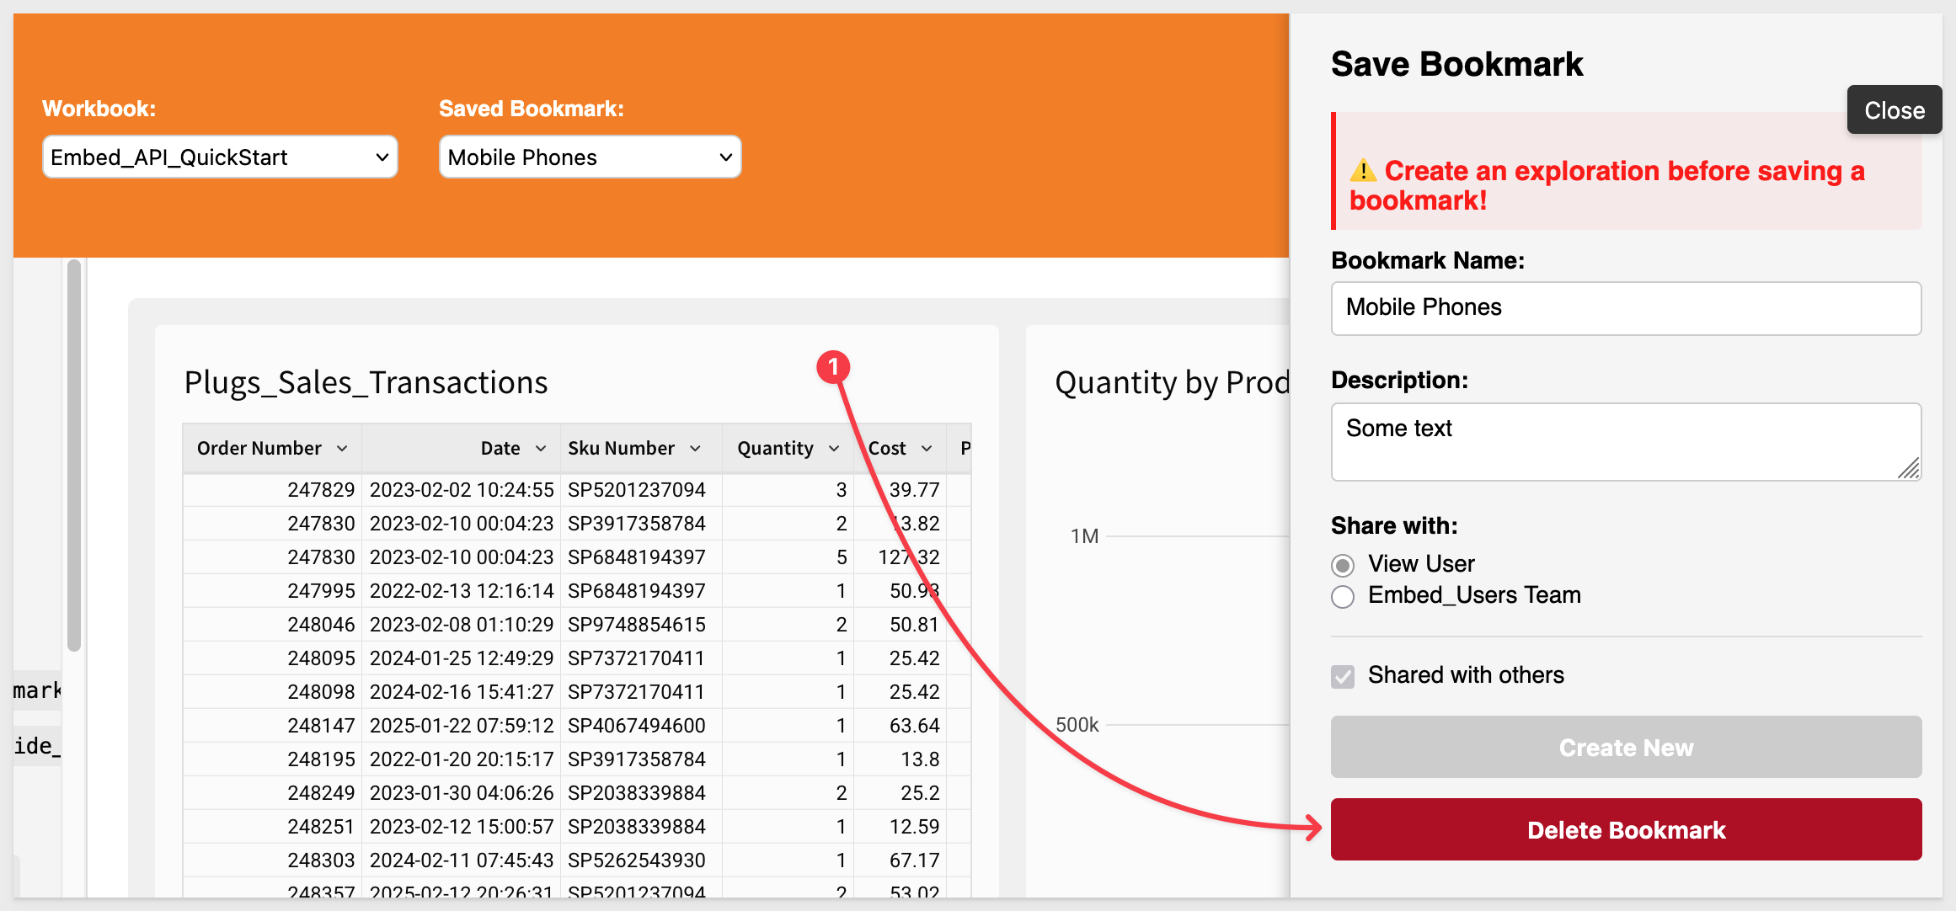Screen dimensions: 1956x911
Task: Click the vertical scrollbar in left panel
Action: tap(74, 455)
